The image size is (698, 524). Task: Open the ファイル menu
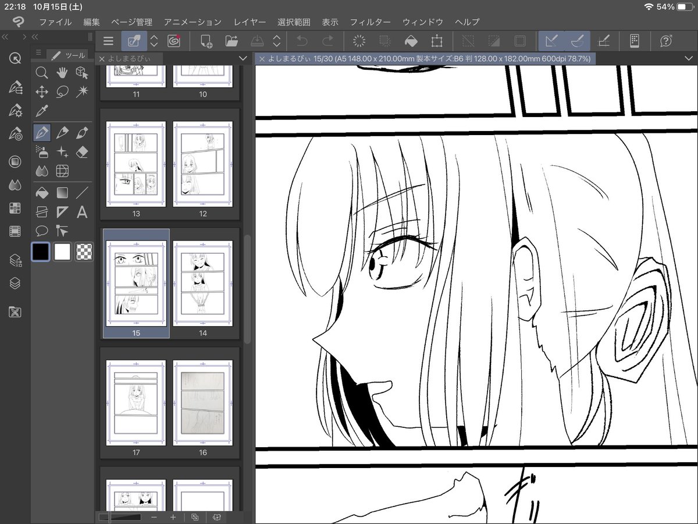[55, 22]
